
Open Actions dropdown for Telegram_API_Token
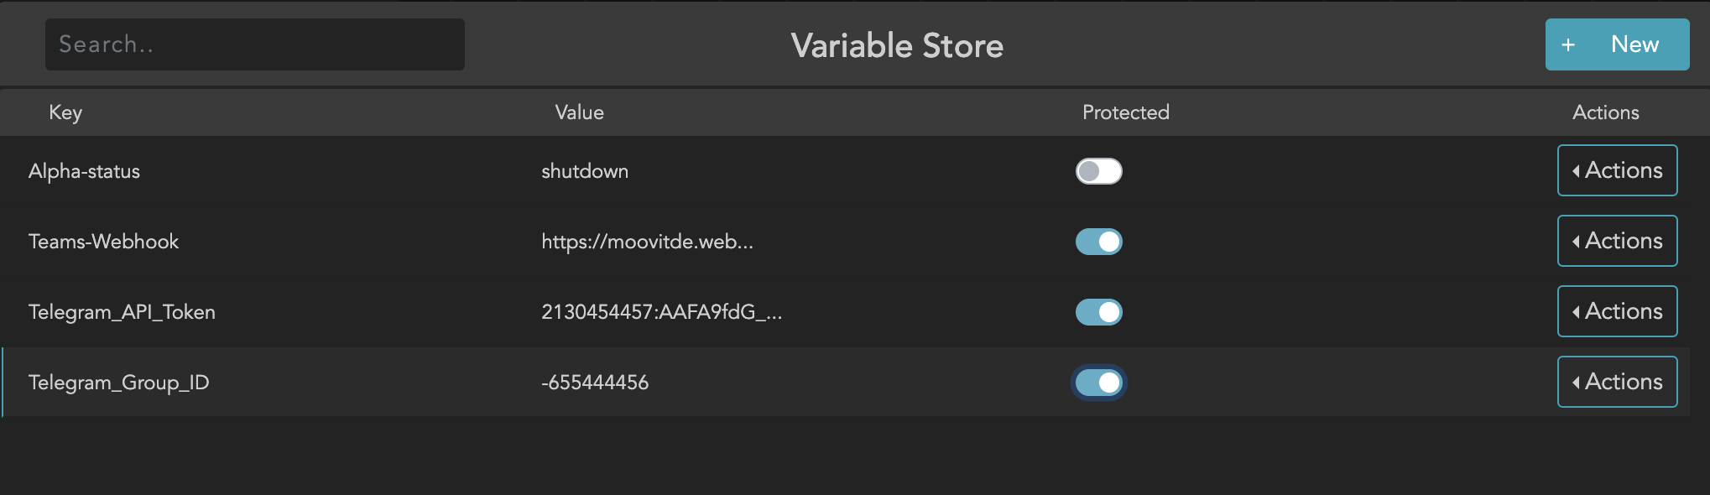(1617, 311)
